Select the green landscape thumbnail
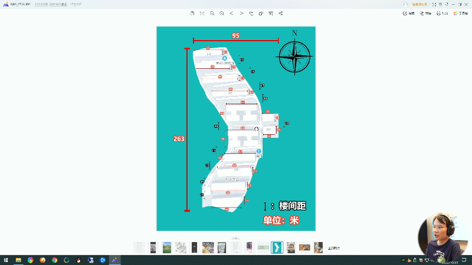Viewport: 472px width, 265px height. tap(167, 247)
